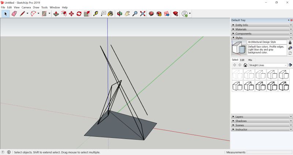
Task: Choose the Zoom magnifier tool
Action: point(135,14)
